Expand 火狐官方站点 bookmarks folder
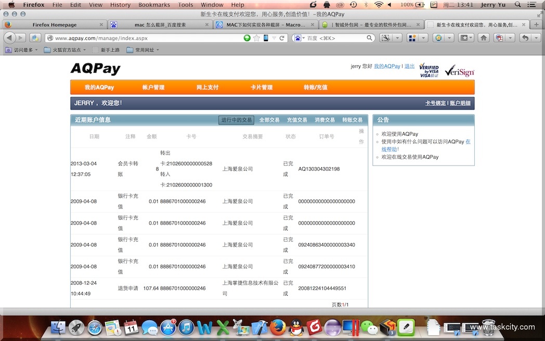The width and height of the screenshot is (545, 341). point(65,50)
